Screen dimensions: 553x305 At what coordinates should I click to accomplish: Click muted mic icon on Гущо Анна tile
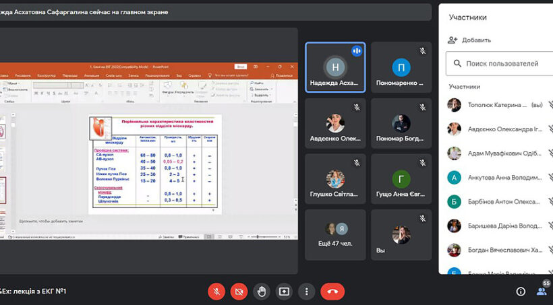coord(423,163)
